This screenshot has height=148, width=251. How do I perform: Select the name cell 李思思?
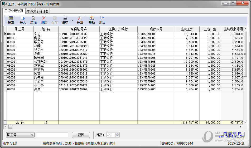(46, 42)
